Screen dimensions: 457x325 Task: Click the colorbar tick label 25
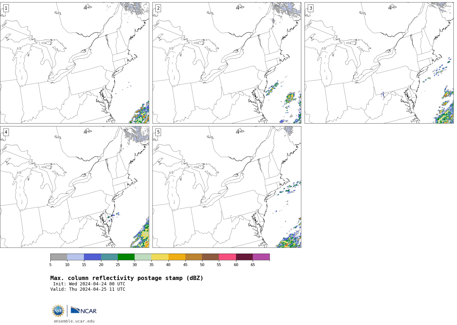tap(118, 265)
